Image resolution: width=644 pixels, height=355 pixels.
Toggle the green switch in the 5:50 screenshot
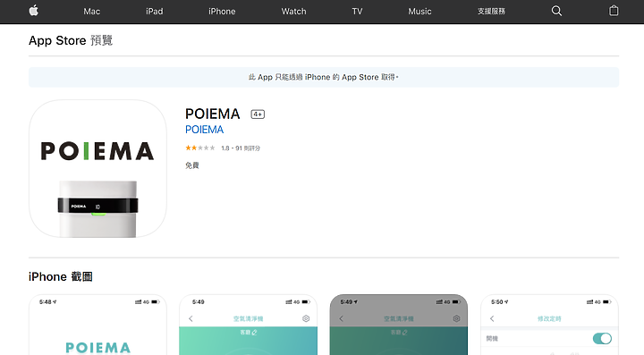(x=602, y=339)
